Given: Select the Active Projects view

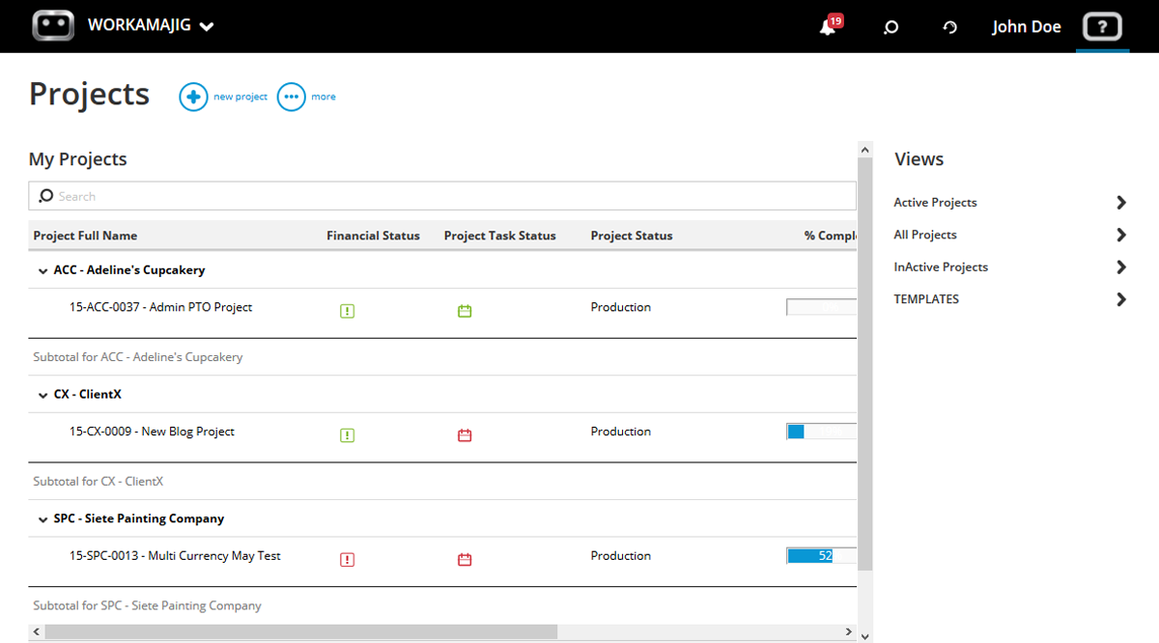Looking at the screenshot, I should coord(935,203).
